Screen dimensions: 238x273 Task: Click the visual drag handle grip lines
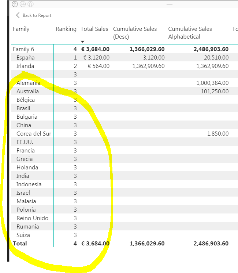pyautogui.click(x=170, y=4)
